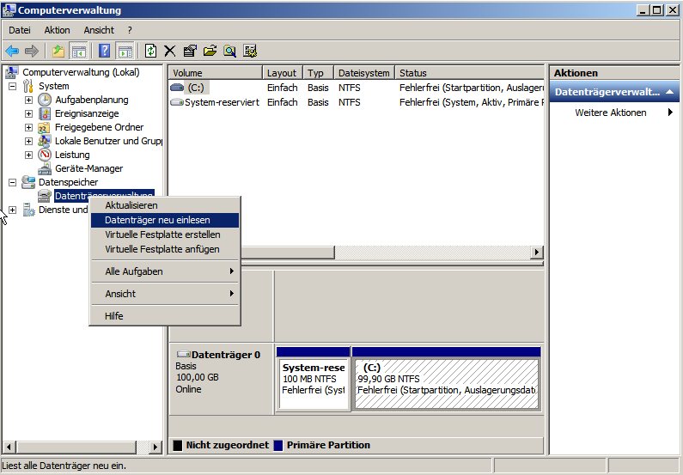Click the magnifying glass folder toolbar icon
The width and height of the screenshot is (683, 475).
[x=229, y=51]
